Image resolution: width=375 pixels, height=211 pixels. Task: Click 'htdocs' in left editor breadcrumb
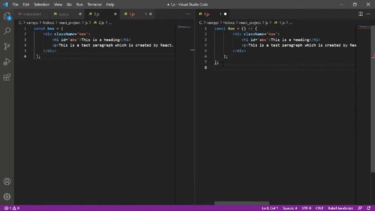pyautogui.click(x=48, y=23)
